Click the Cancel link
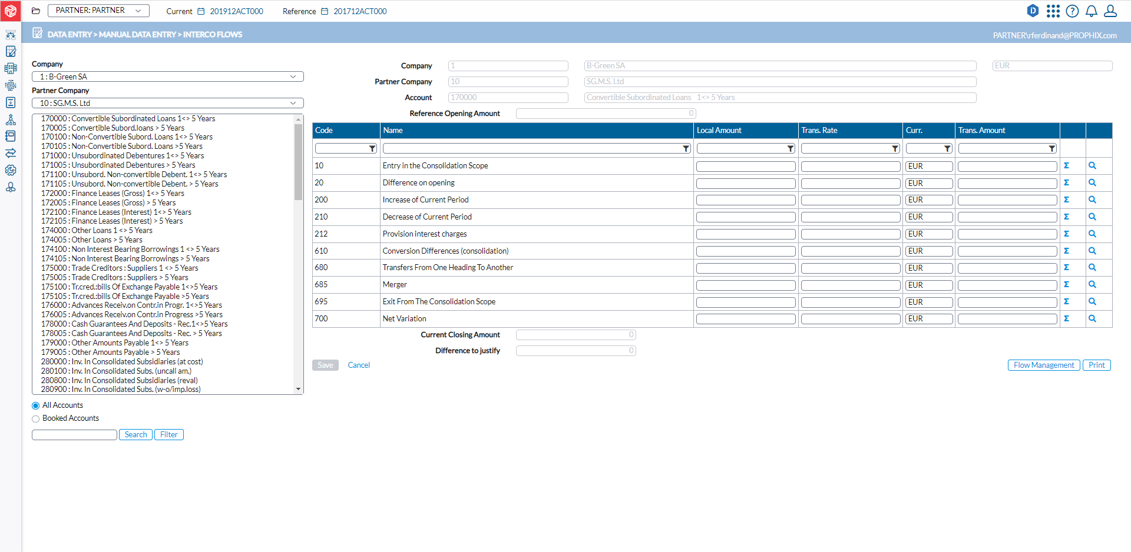 [x=359, y=365]
